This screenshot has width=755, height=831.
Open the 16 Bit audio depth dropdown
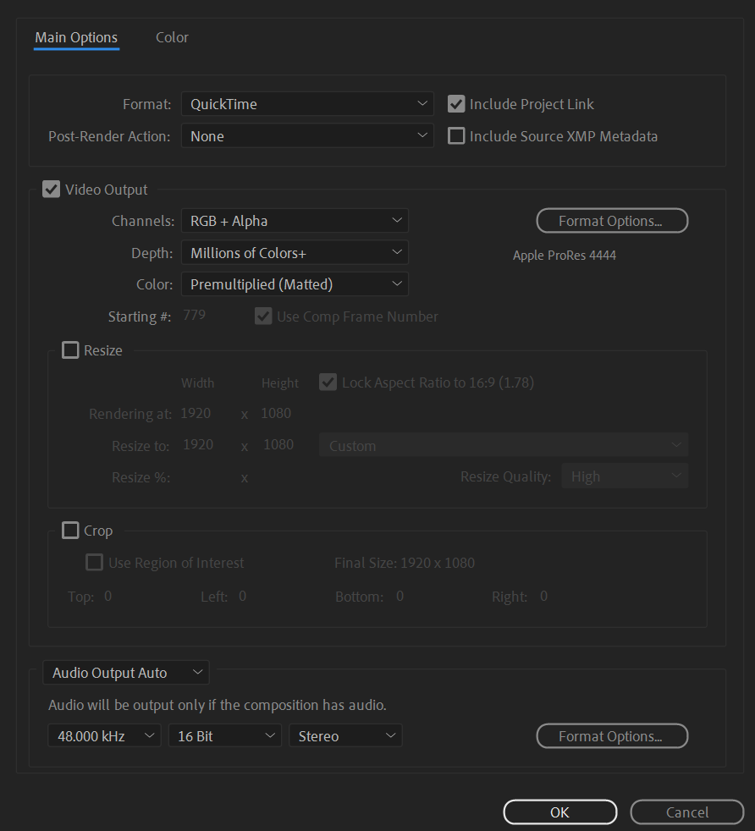pyautogui.click(x=224, y=735)
